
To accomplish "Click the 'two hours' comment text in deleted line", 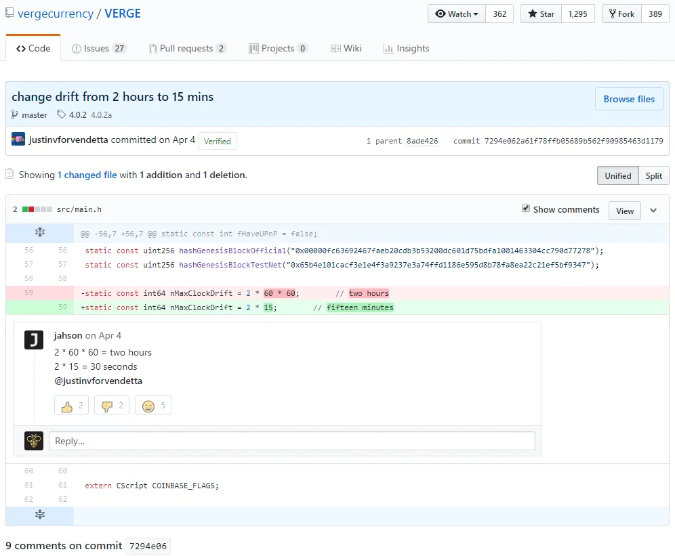I will [x=369, y=293].
